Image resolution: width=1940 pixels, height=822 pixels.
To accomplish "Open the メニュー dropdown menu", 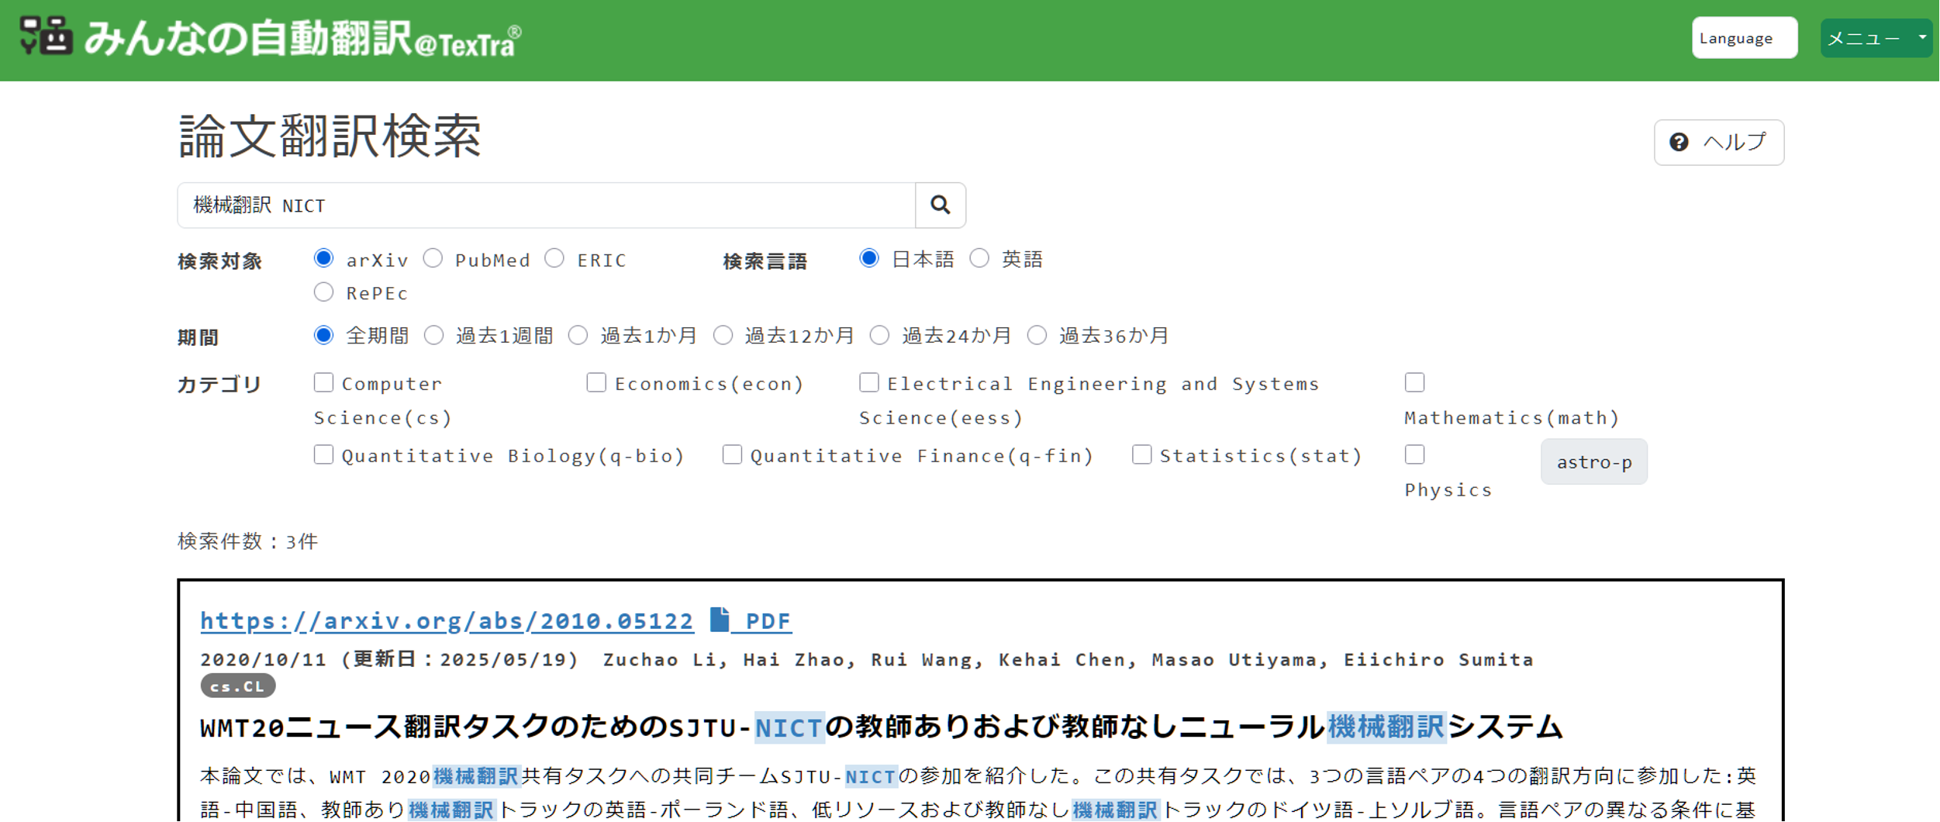I will [1876, 38].
